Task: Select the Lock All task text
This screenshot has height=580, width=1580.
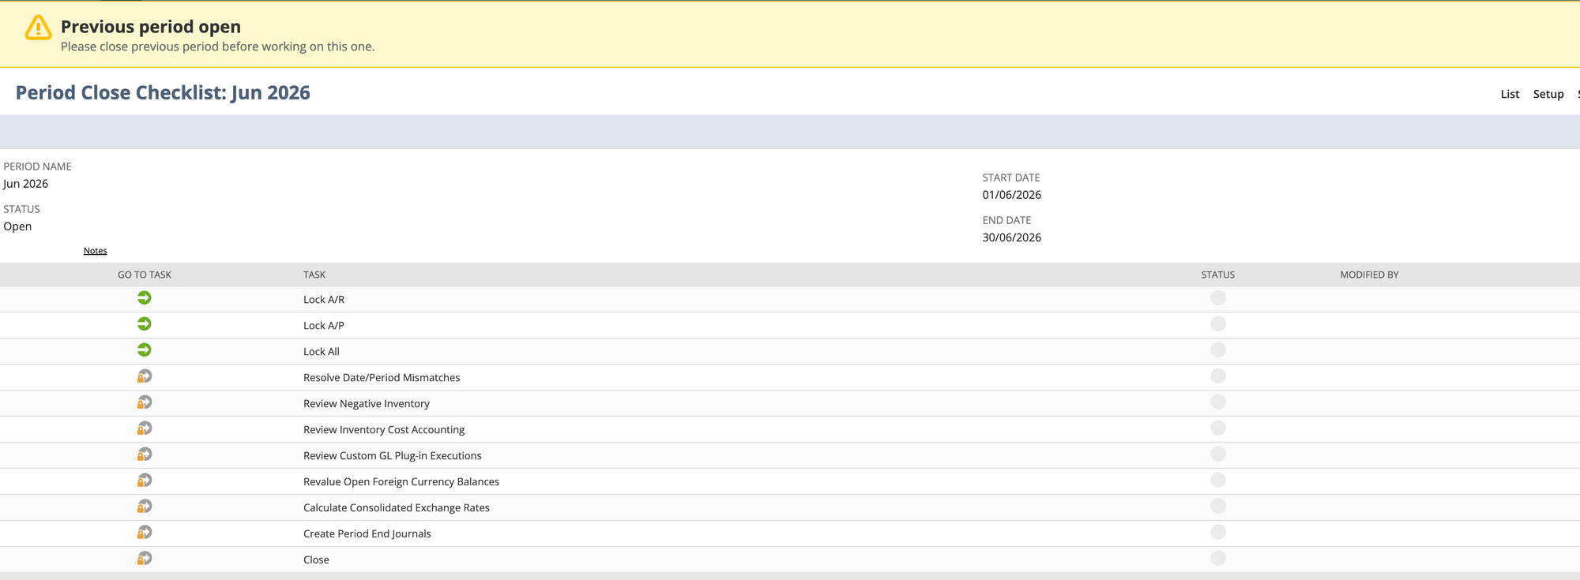Action: coord(322,352)
